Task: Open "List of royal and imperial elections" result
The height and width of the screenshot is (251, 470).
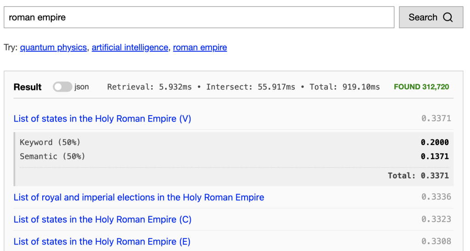Action: click(139, 197)
